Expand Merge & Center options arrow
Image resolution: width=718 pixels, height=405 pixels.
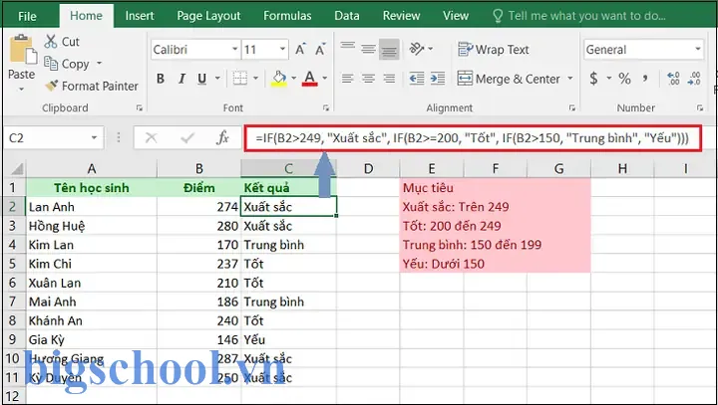coord(570,79)
